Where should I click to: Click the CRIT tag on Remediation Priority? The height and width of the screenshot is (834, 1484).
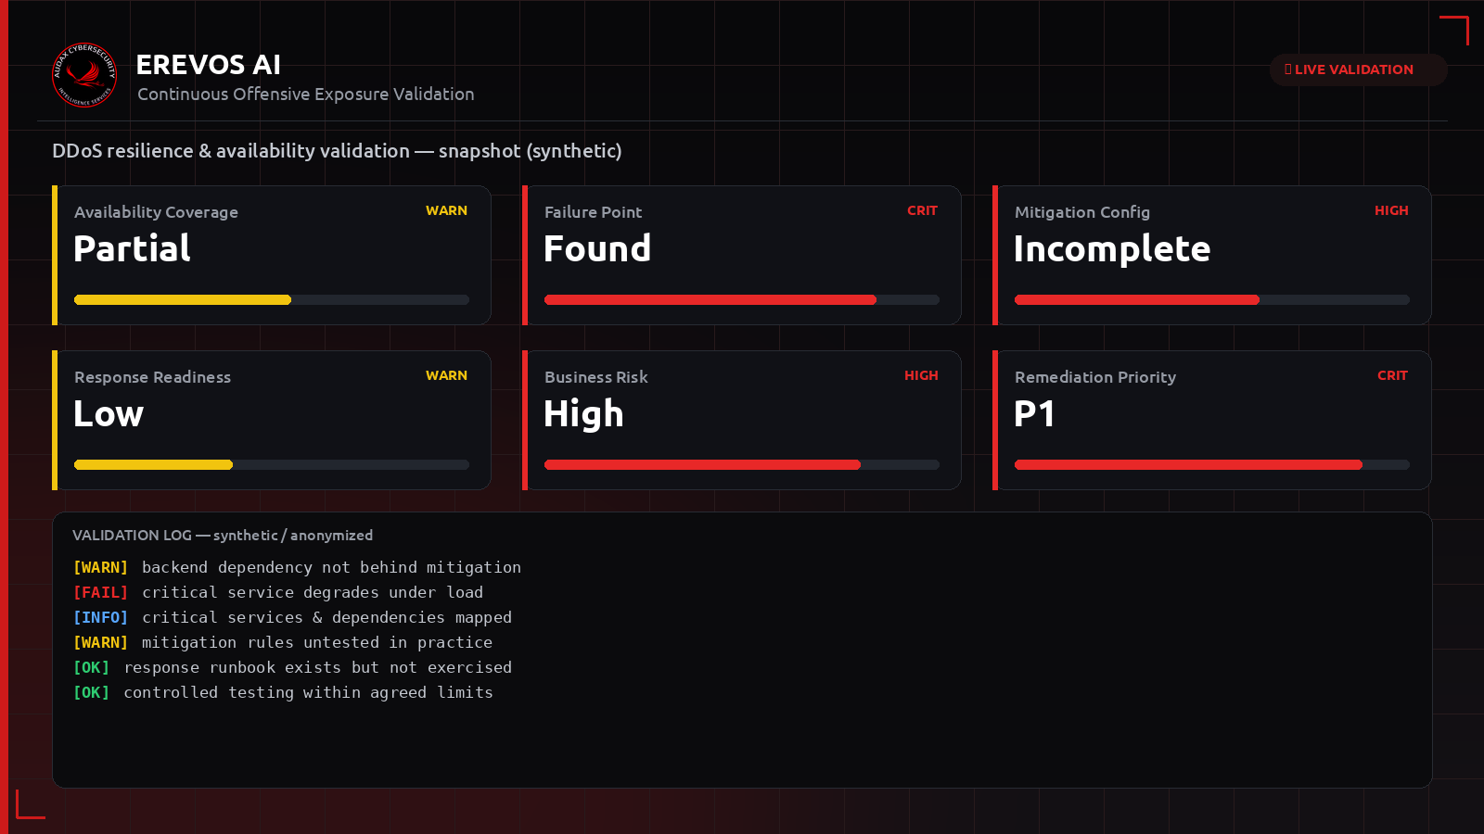pos(1392,376)
